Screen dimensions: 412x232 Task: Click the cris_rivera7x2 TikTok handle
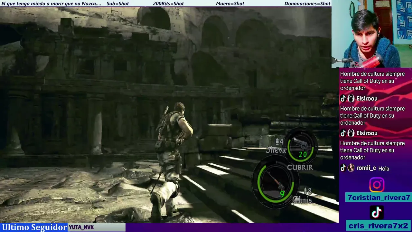coord(379,226)
